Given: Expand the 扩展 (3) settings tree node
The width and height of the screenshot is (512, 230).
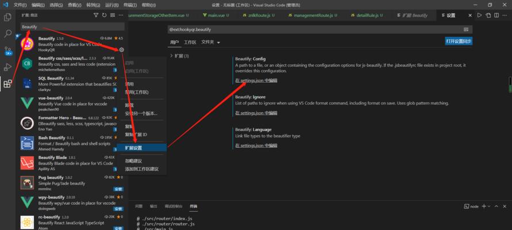Looking at the screenshot, I should [179, 56].
